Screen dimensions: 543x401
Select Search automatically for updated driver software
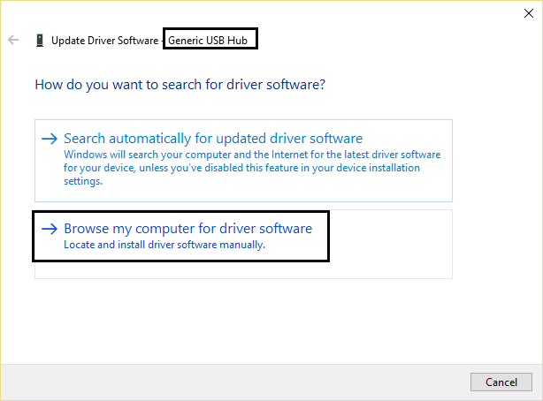tap(213, 139)
